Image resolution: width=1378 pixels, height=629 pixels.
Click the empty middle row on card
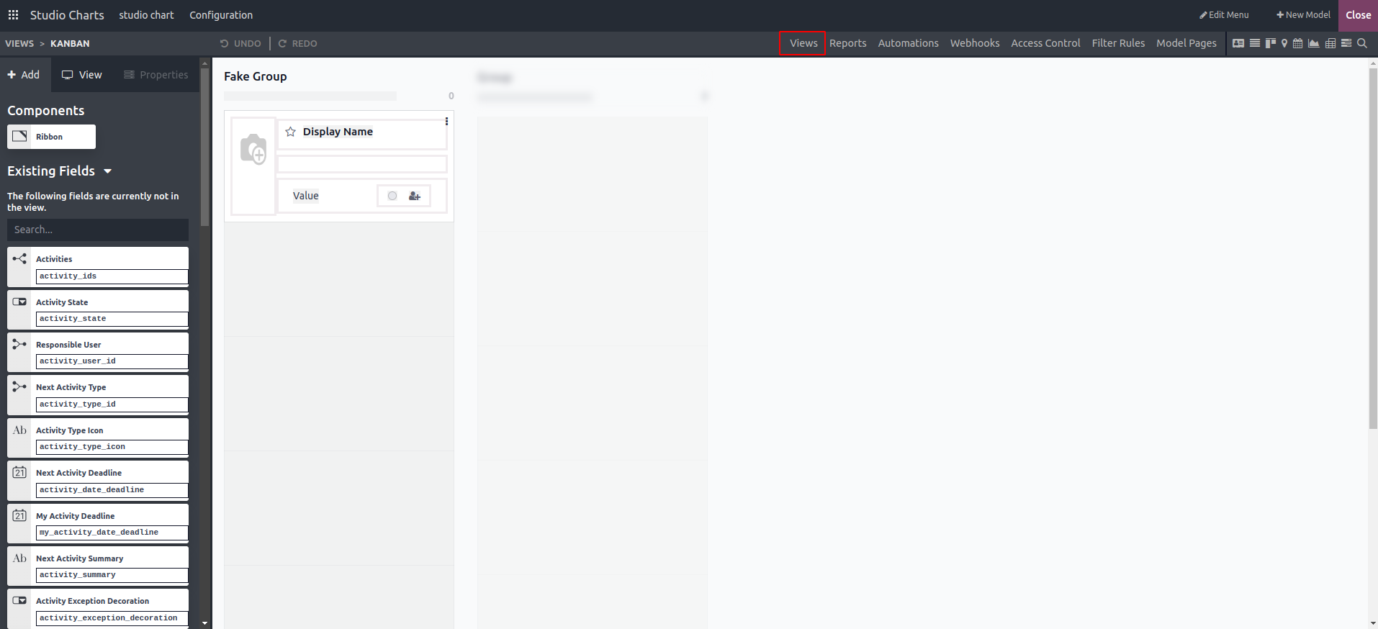(362, 164)
